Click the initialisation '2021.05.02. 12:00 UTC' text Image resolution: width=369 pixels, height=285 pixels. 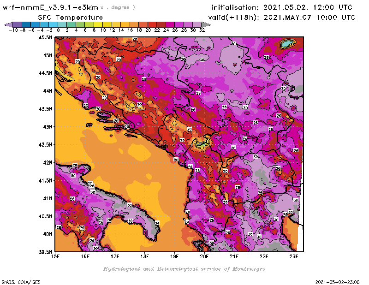click(308, 7)
